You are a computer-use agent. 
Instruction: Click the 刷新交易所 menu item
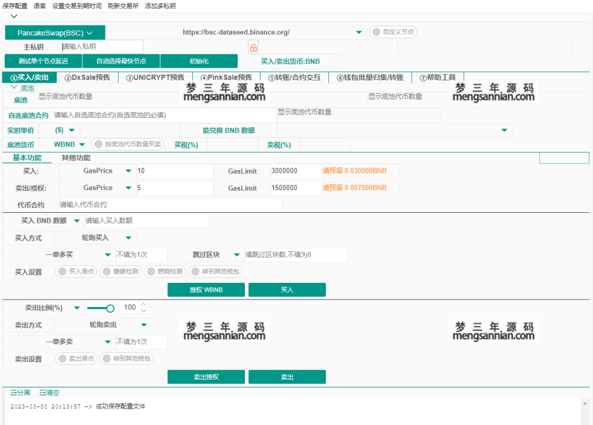[123, 6]
